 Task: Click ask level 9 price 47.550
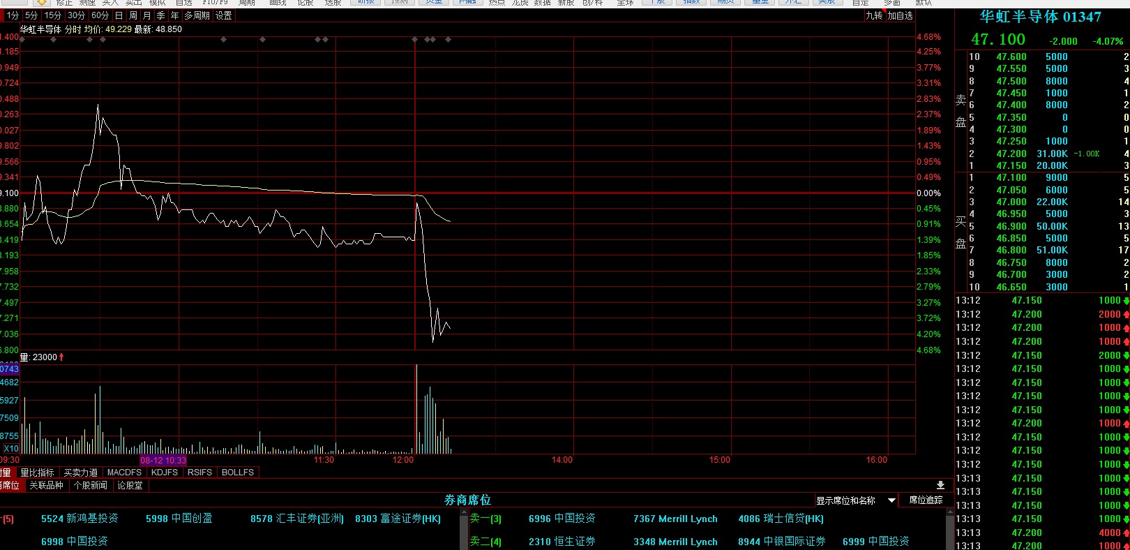point(1011,68)
